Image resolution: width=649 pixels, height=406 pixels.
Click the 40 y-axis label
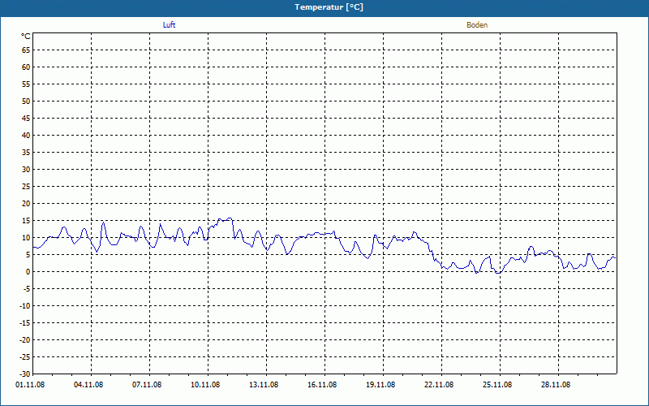coord(26,136)
